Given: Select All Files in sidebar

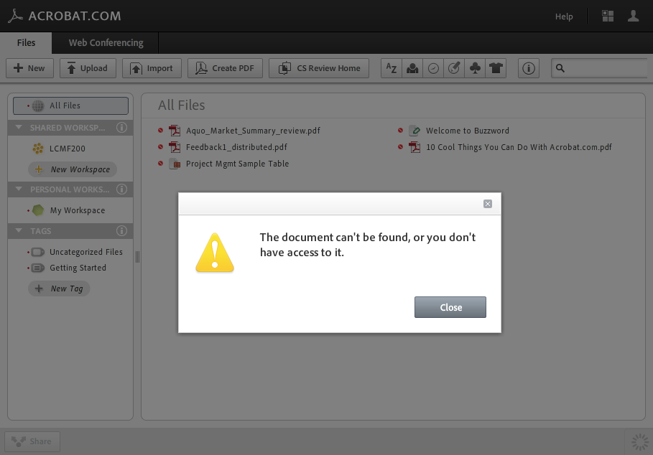Looking at the screenshot, I should pos(71,105).
